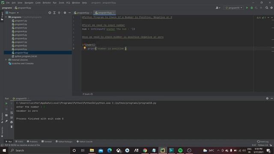
Task: Open the Event Log
Action: tap(263, 142)
